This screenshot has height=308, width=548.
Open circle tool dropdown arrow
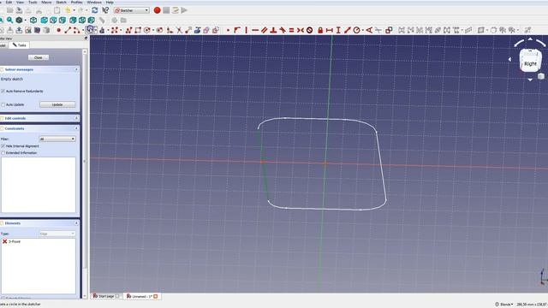point(95,31)
